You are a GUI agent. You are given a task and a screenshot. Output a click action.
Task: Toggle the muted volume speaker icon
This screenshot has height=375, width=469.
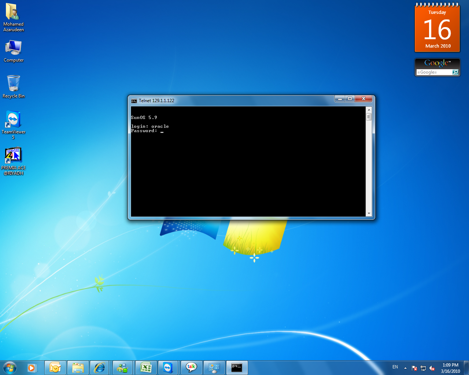[432, 368]
